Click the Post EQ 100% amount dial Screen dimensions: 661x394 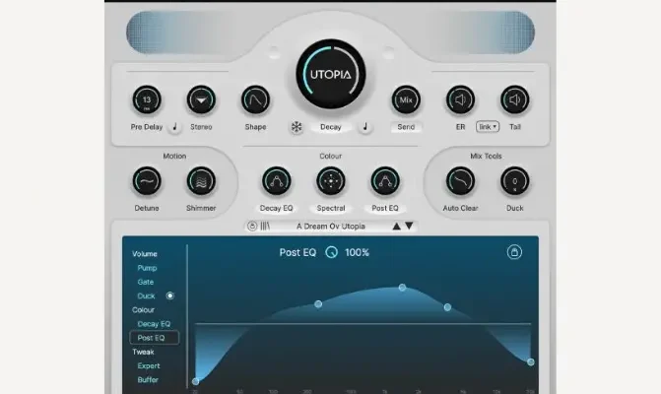(x=331, y=253)
